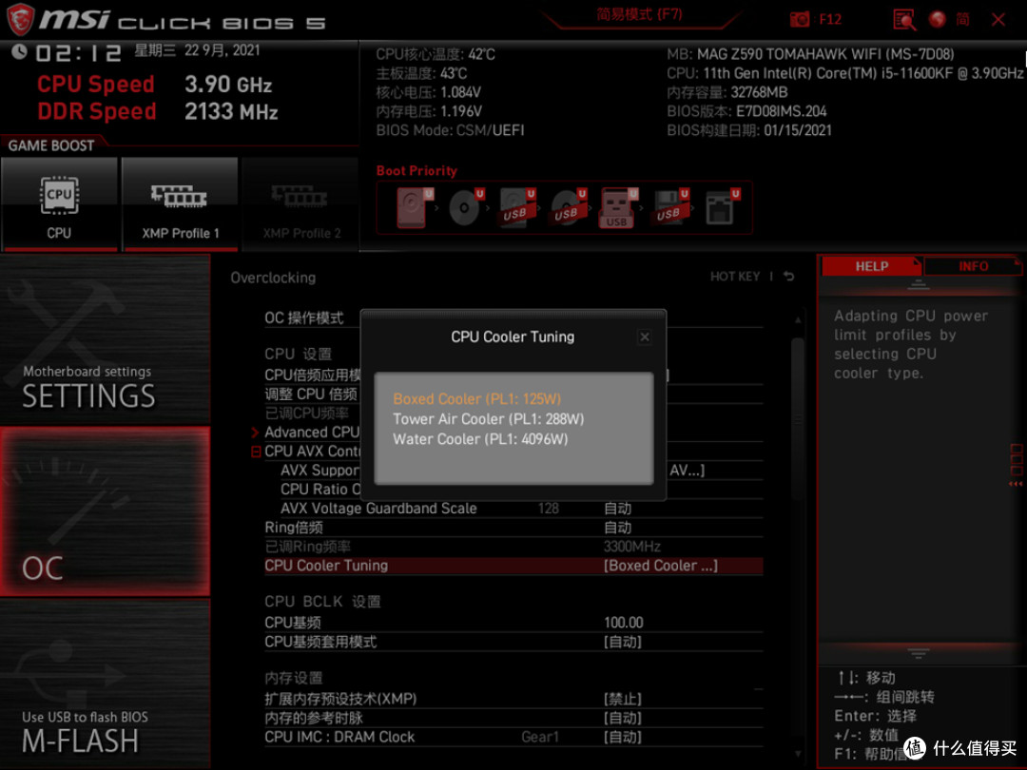Collapse the CPU AVX Control section
Image resolution: width=1027 pixels, height=770 pixels.
click(x=256, y=452)
